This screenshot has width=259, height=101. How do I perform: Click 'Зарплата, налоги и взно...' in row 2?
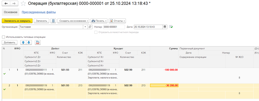(103, 93)
